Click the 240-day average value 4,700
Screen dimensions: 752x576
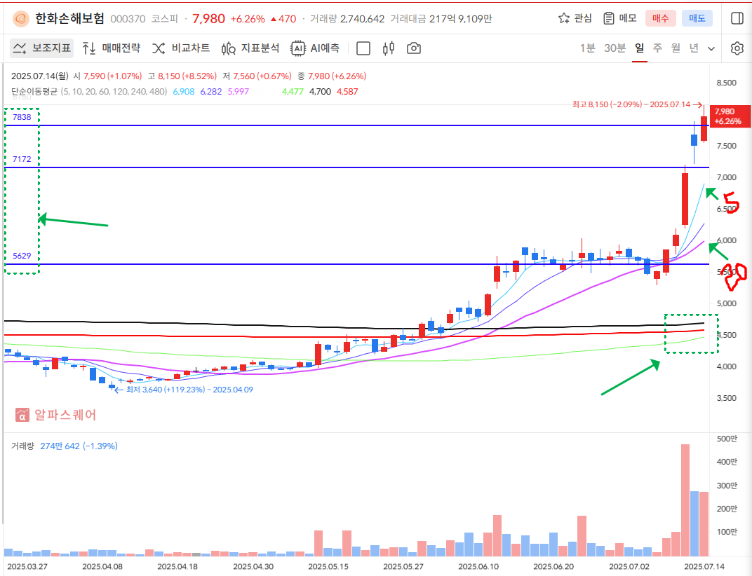[x=321, y=92]
